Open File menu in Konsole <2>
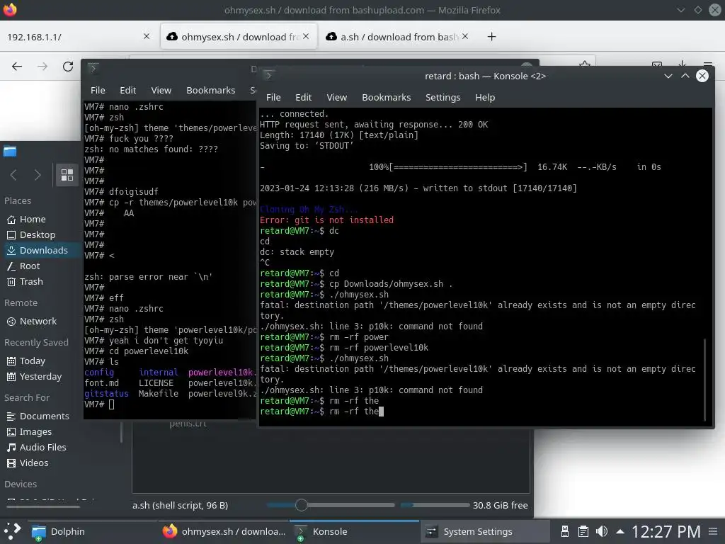Image resolution: width=725 pixels, height=544 pixels. click(x=273, y=97)
